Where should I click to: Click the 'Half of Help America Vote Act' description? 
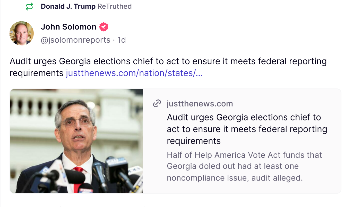point(244,155)
